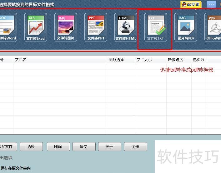Click the 页数选择 column header
The height and width of the screenshot is (173, 221).
[116, 60]
